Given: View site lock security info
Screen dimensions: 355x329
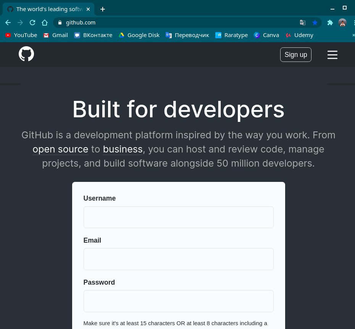Looking at the screenshot, I should pyautogui.click(x=60, y=23).
